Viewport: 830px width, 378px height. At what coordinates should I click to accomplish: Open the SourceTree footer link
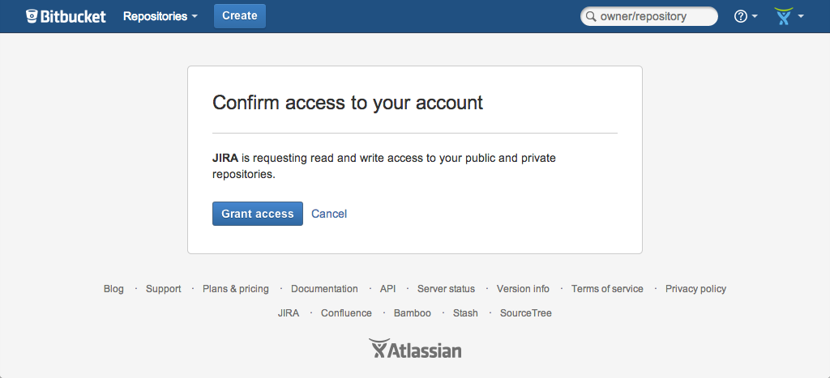tap(525, 313)
